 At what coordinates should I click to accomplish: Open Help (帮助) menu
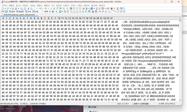click(102, 5)
